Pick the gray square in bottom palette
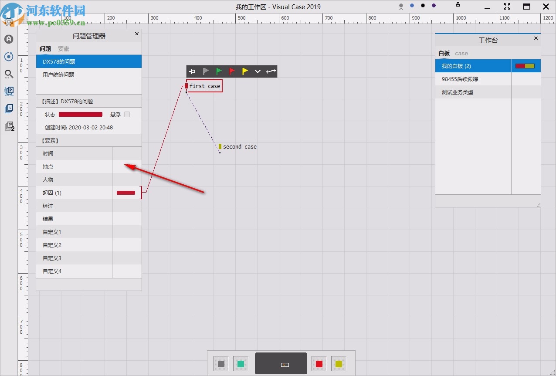This screenshot has width=556, height=376. pyautogui.click(x=221, y=364)
